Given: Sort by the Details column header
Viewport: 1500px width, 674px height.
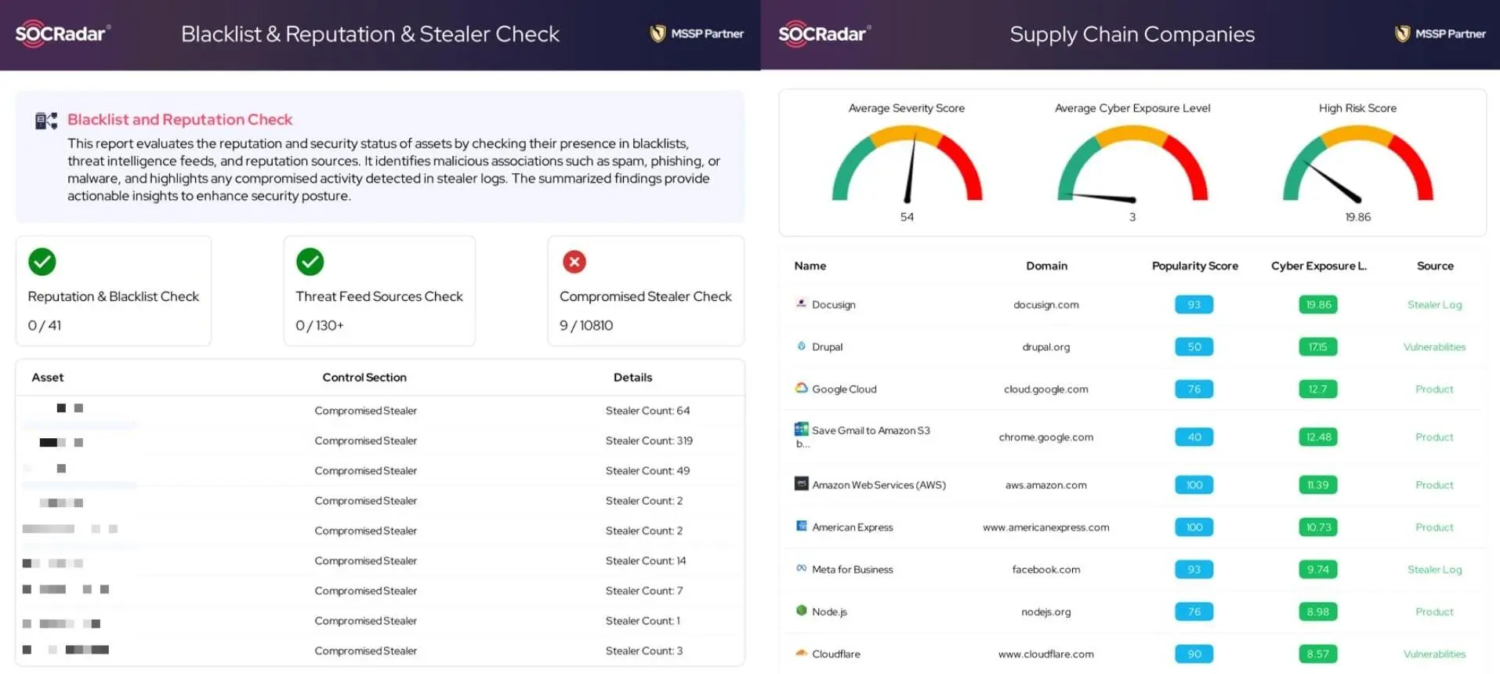Looking at the screenshot, I should click(x=632, y=377).
